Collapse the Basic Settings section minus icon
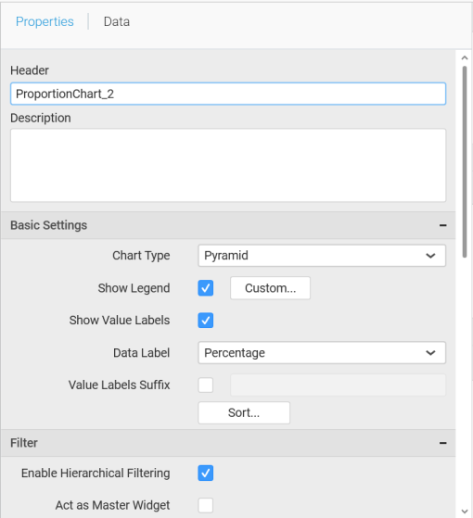 coord(443,225)
